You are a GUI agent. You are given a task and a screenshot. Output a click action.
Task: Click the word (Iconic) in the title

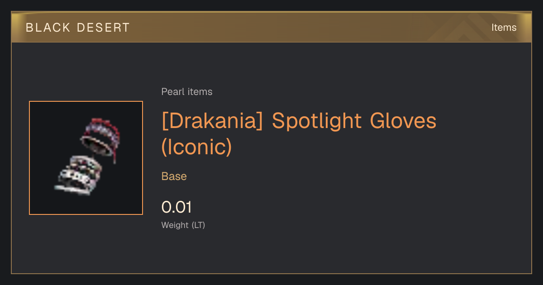[196, 147]
